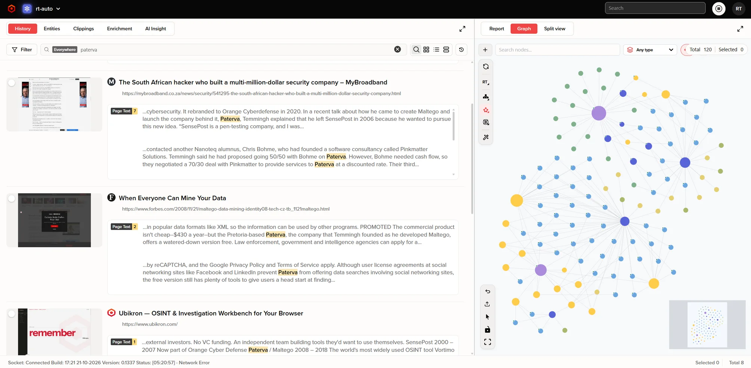Viewport: 751px width, 368px height.
Task: Switch to the Clippings tab
Action: [83, 29]
